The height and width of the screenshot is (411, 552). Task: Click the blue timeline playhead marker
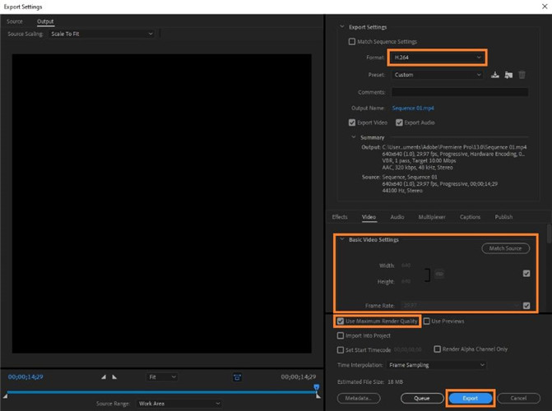coord(317,387)
